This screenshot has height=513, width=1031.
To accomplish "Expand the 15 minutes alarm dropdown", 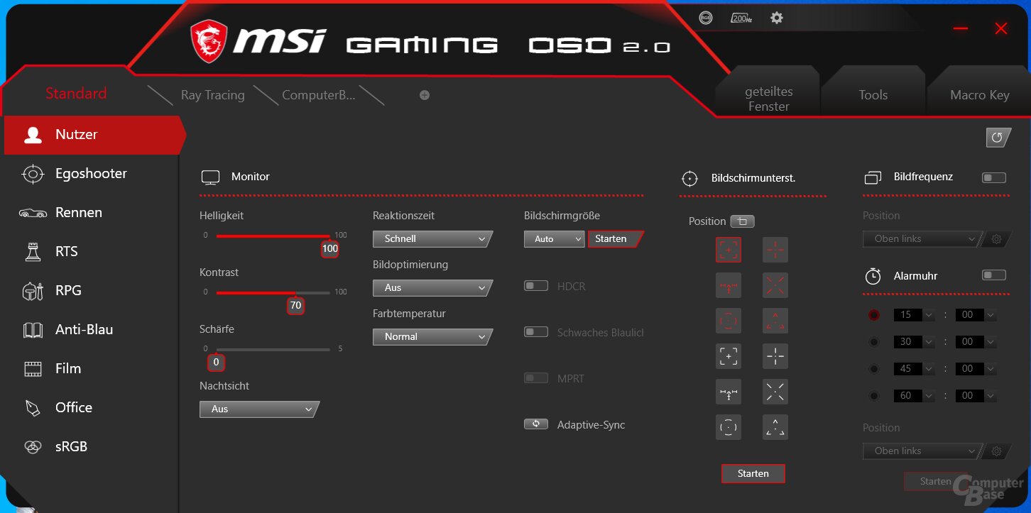I will pos(913,315).
